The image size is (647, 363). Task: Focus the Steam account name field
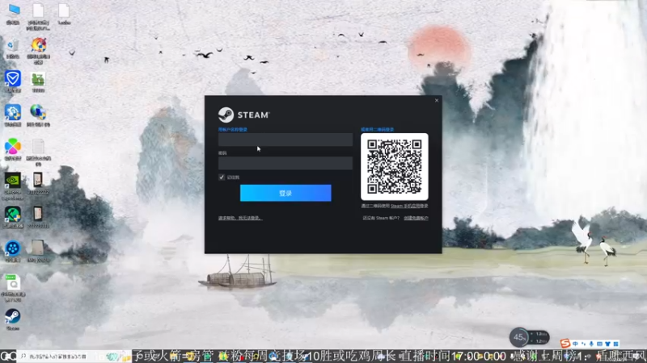285,140
